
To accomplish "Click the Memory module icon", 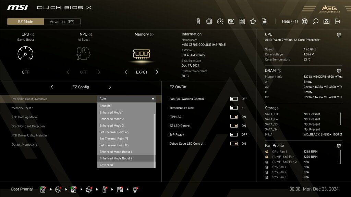I will tap(142, 54).
